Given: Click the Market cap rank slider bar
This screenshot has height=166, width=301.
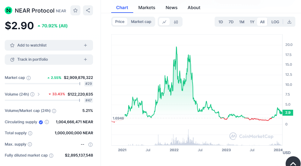Looking at the screenshot, I should [42, 84].
